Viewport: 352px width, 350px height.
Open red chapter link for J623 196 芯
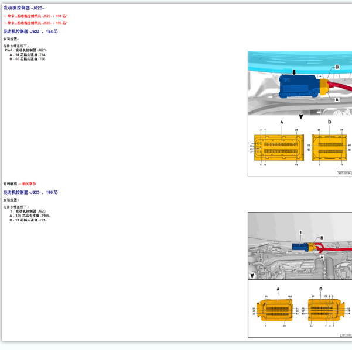point(36,23)
